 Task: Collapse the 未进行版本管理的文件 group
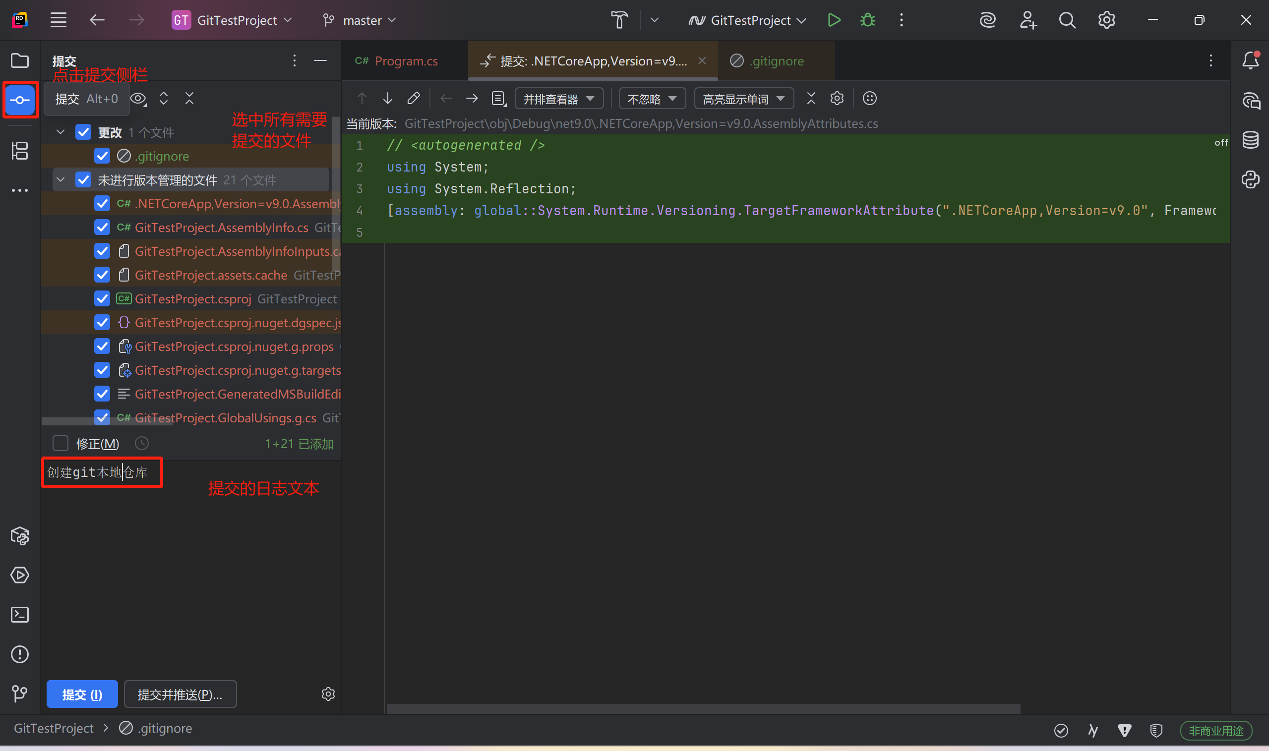60,179
